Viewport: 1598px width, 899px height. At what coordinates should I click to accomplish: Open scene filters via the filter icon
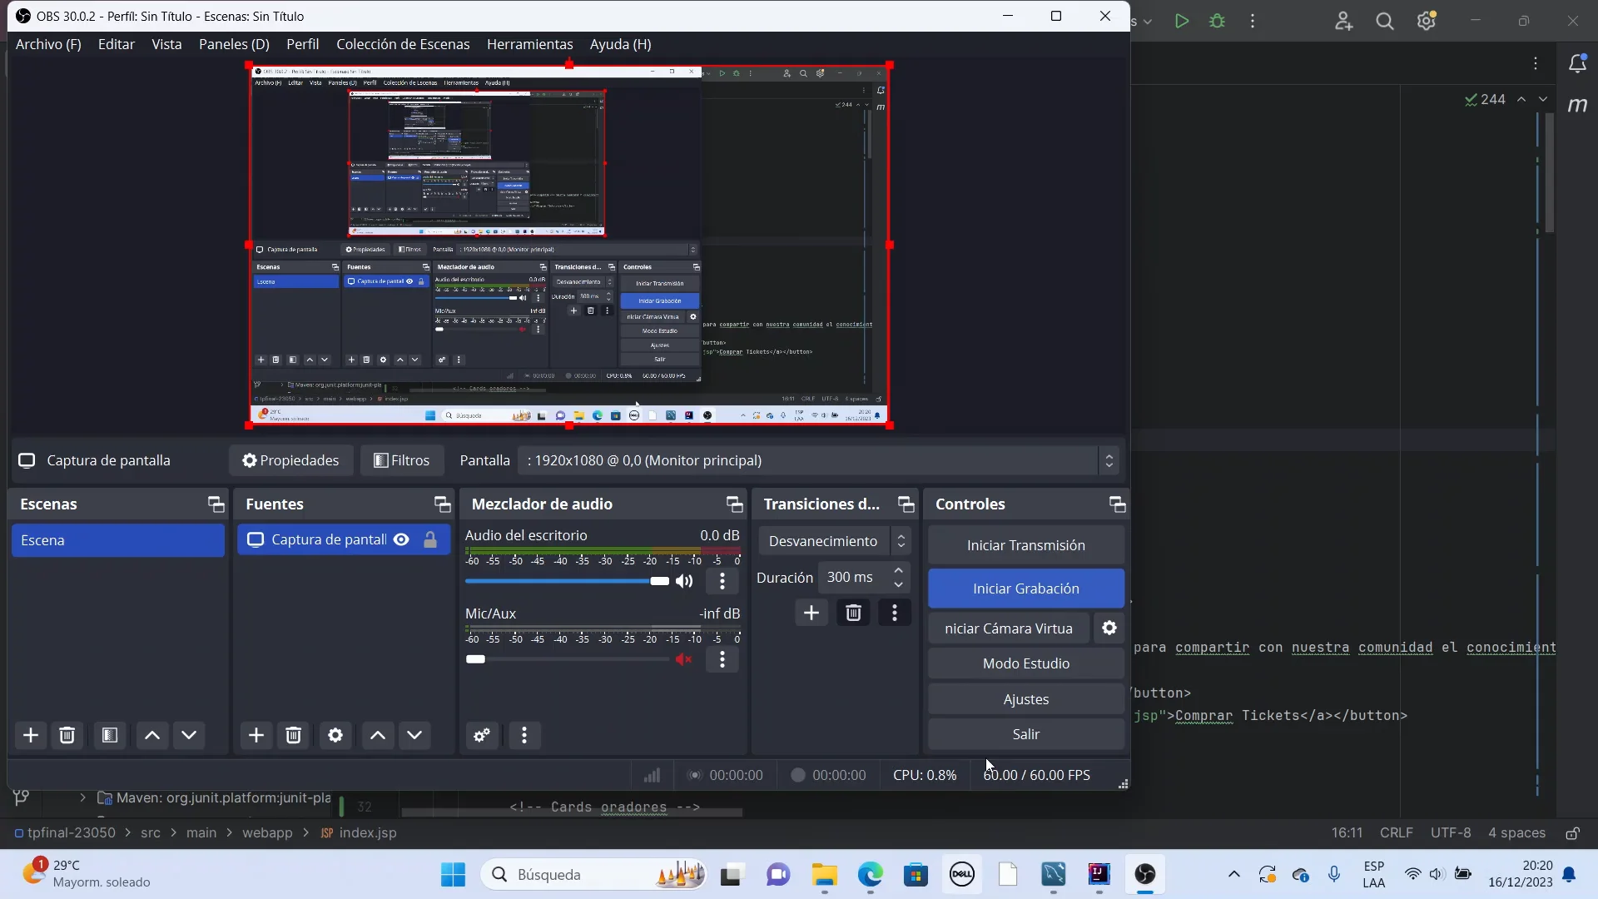pos(109,735)
